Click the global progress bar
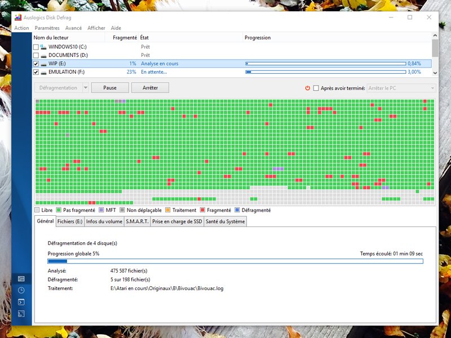Viewport: 451px width, 338px height. (x=235, y=261)
